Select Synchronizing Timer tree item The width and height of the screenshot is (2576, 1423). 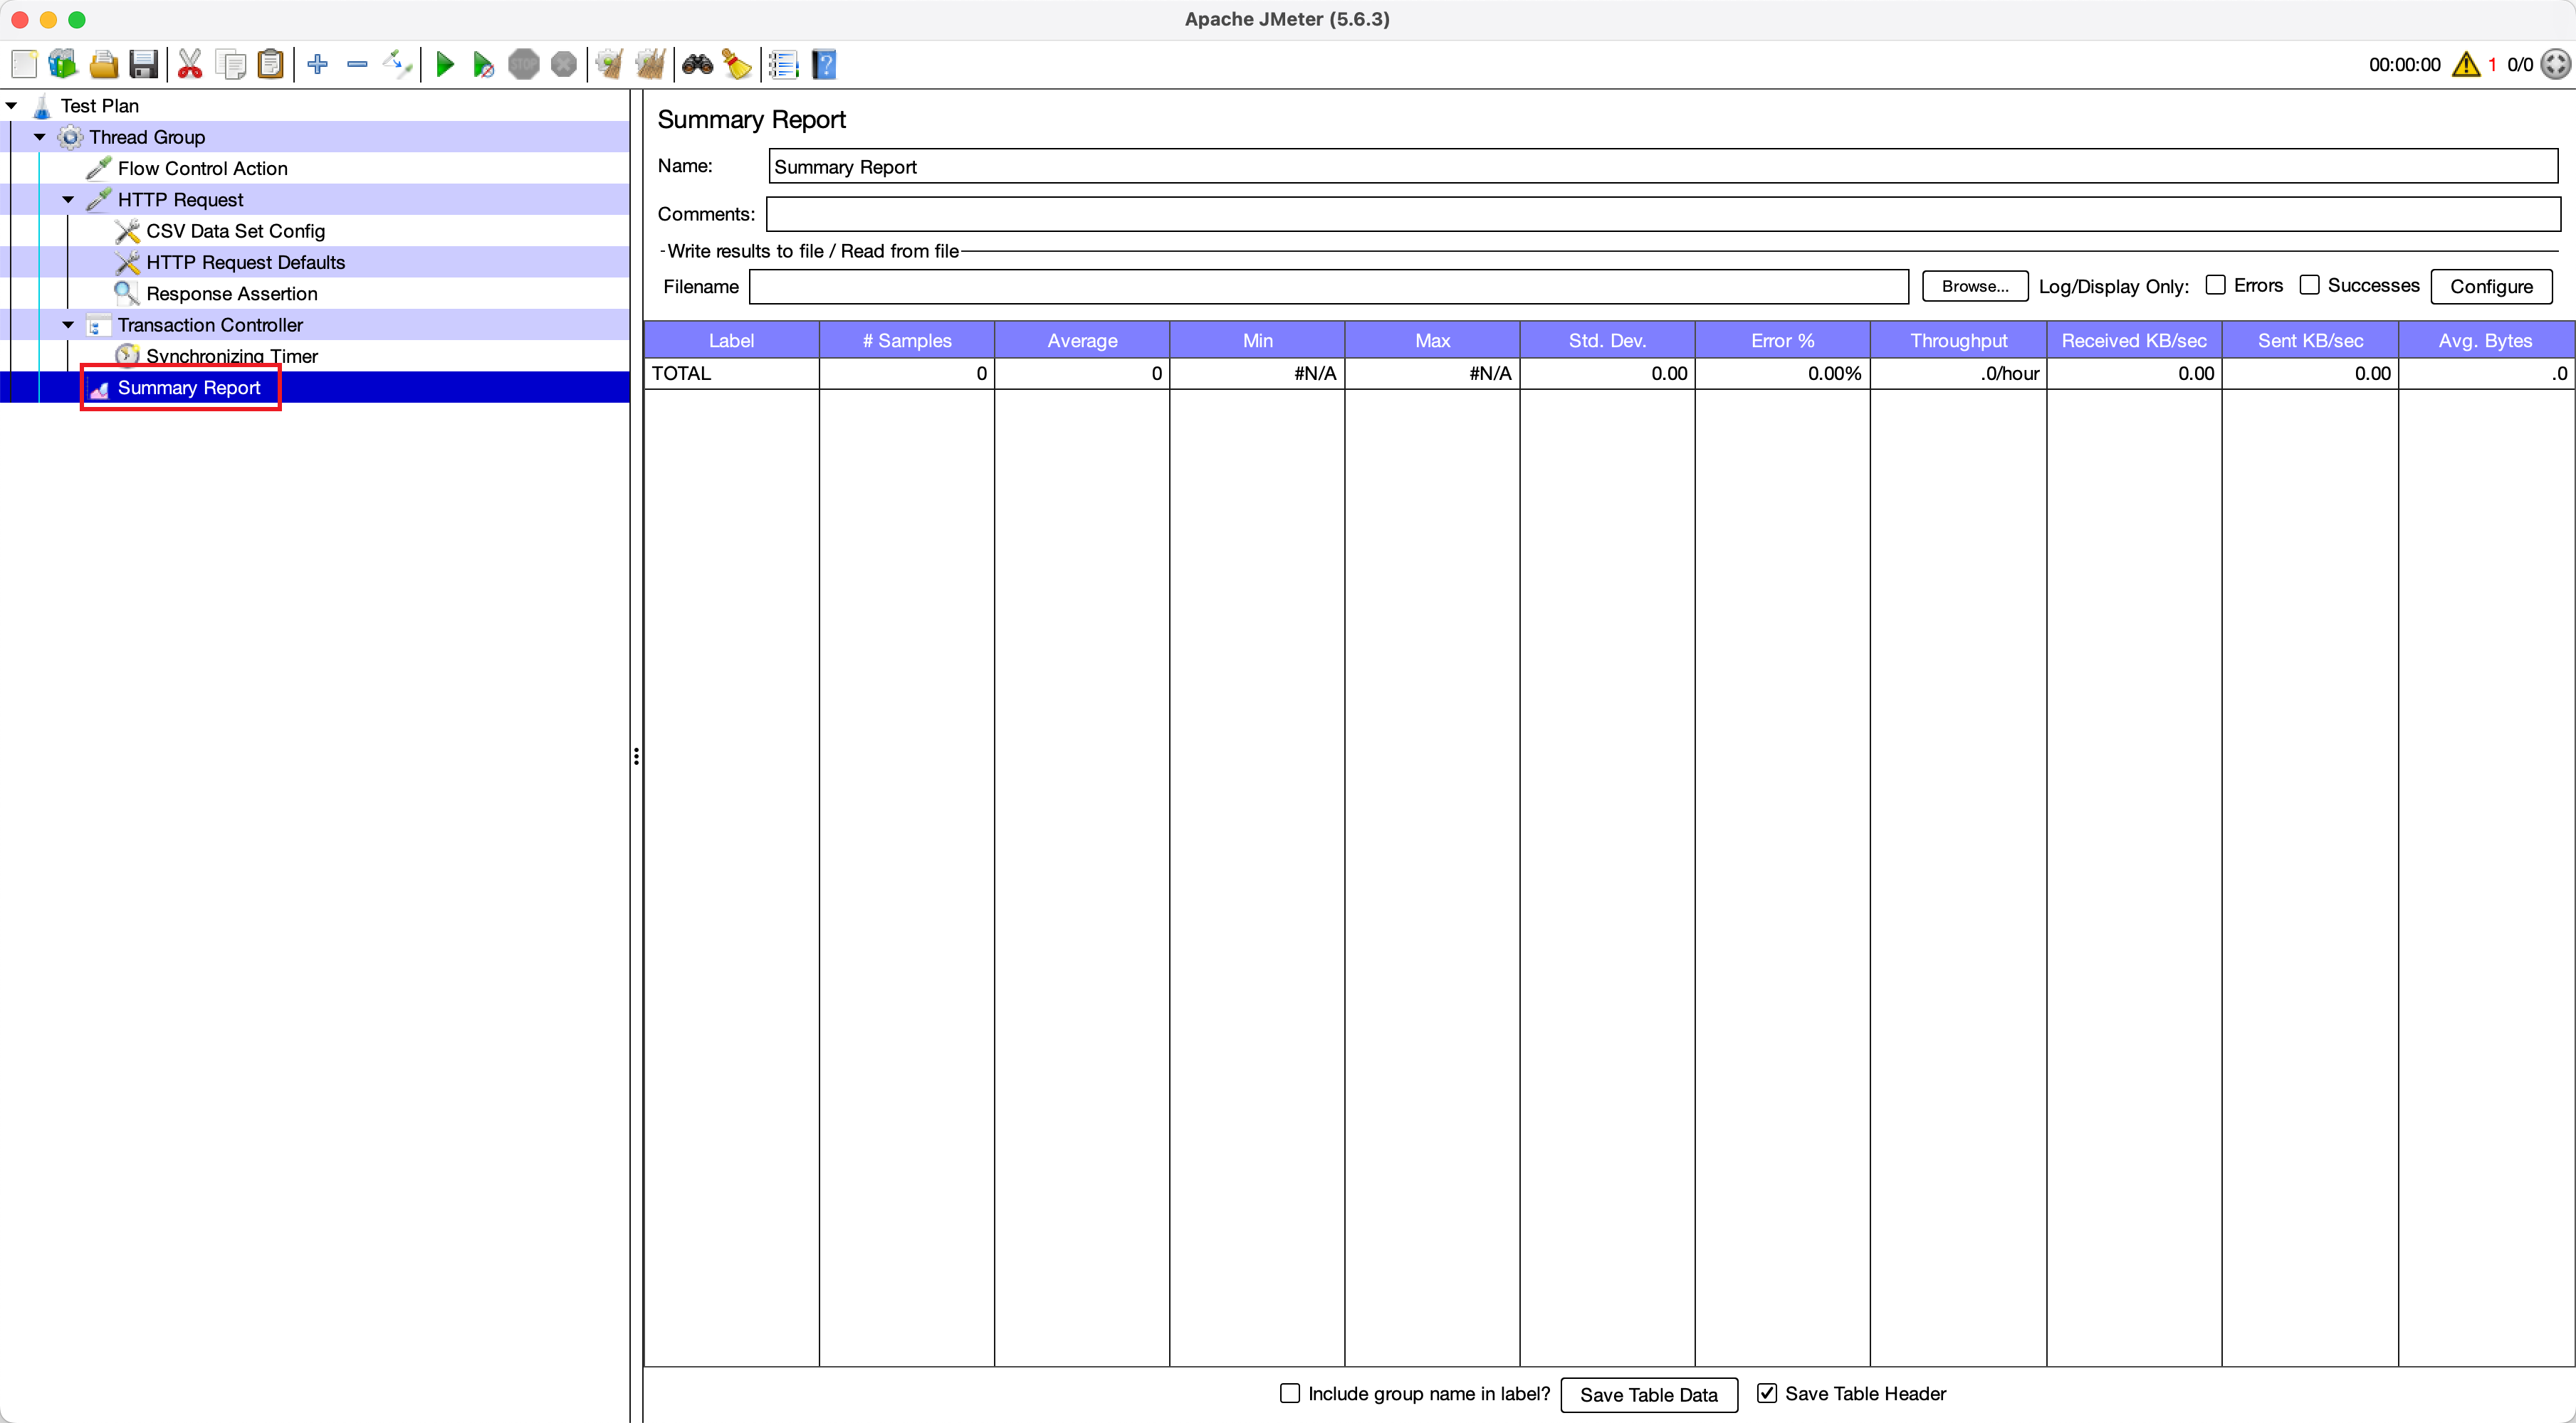coord(231,356)
